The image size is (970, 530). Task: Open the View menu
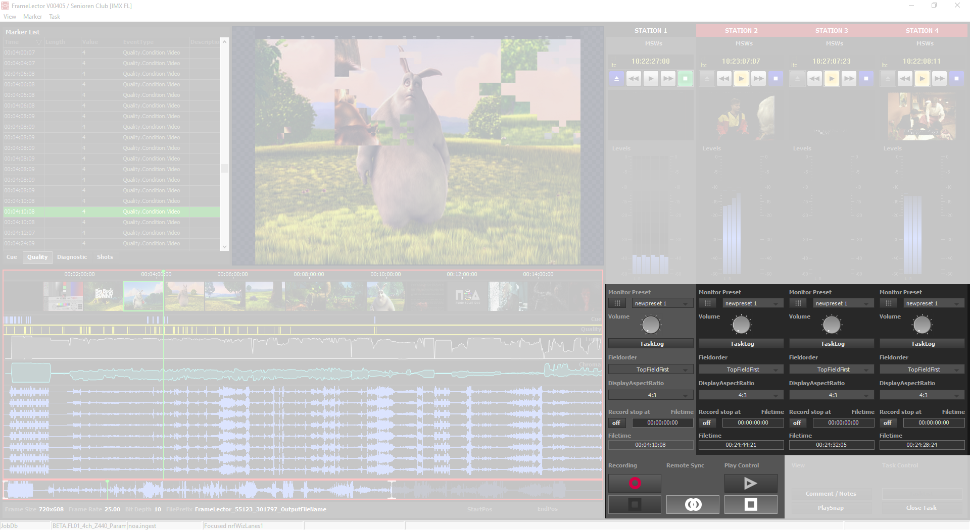tap(10, 17)
